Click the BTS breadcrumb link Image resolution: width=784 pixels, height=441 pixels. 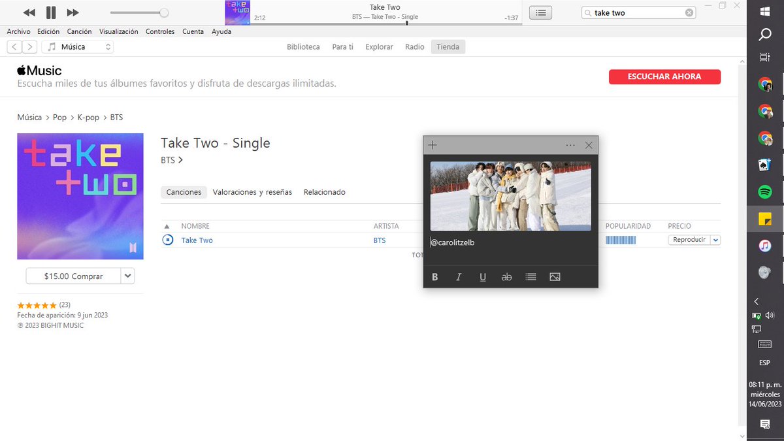(116, 118)
